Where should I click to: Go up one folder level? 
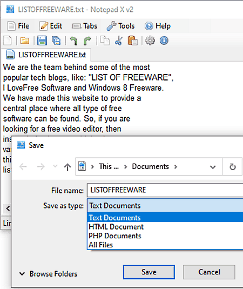point(67,167)
